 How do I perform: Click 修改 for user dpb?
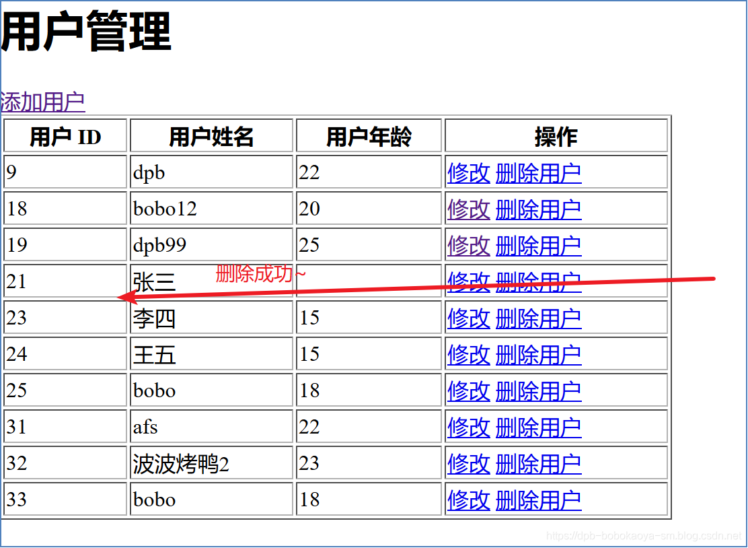click(468, 172)
